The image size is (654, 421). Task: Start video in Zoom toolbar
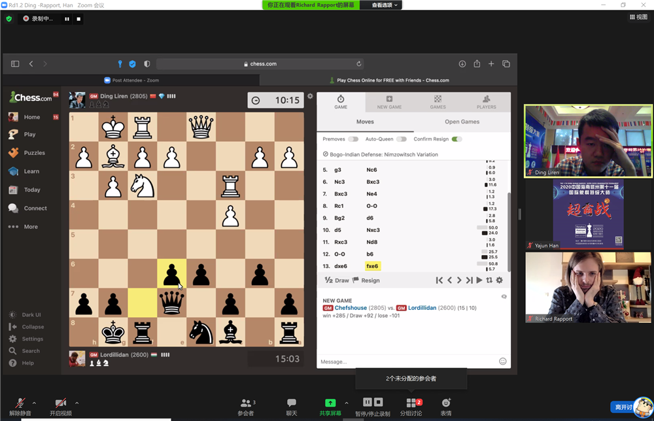[60, 407]
